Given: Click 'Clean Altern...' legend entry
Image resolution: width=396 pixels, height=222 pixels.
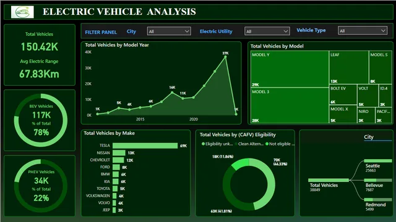Looking at the screenshot, I should click(x=249, y=144).
